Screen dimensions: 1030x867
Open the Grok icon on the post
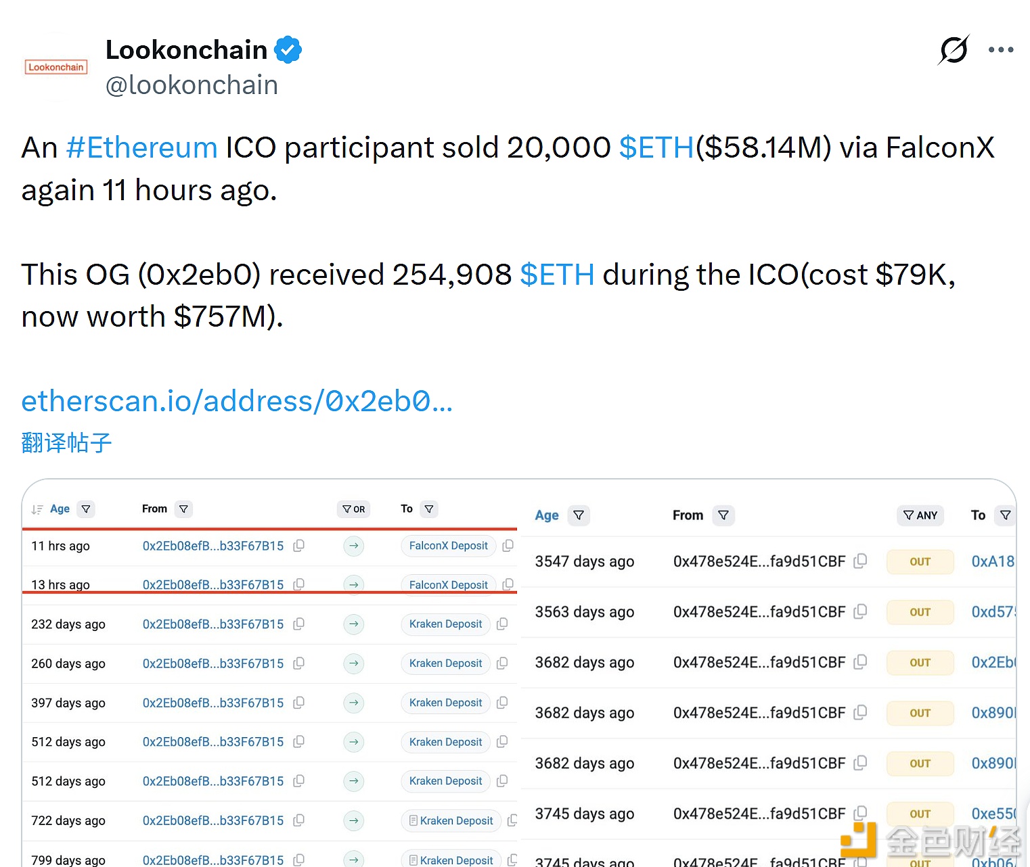[954, 50]
